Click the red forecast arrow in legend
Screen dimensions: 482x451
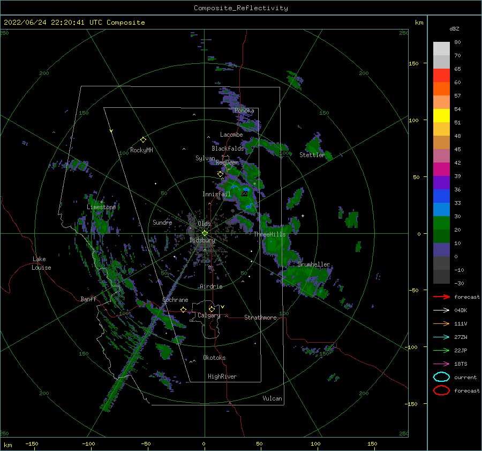(x=441, y=297)
